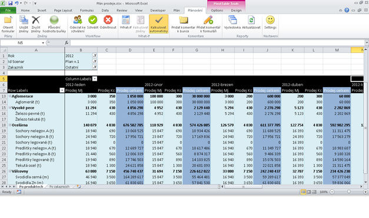Open the PivotTable Options tab
Screen dimensions: 369x218
[x=217, y=11]
